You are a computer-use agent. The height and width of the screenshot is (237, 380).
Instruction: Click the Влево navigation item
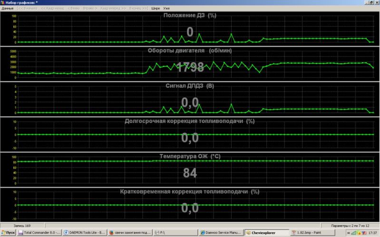click(x=74, y=9)
